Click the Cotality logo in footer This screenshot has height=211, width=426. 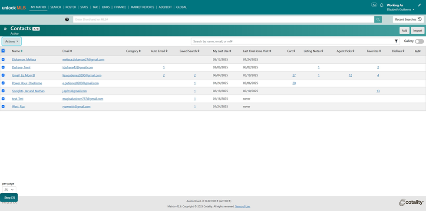(411, 202)
